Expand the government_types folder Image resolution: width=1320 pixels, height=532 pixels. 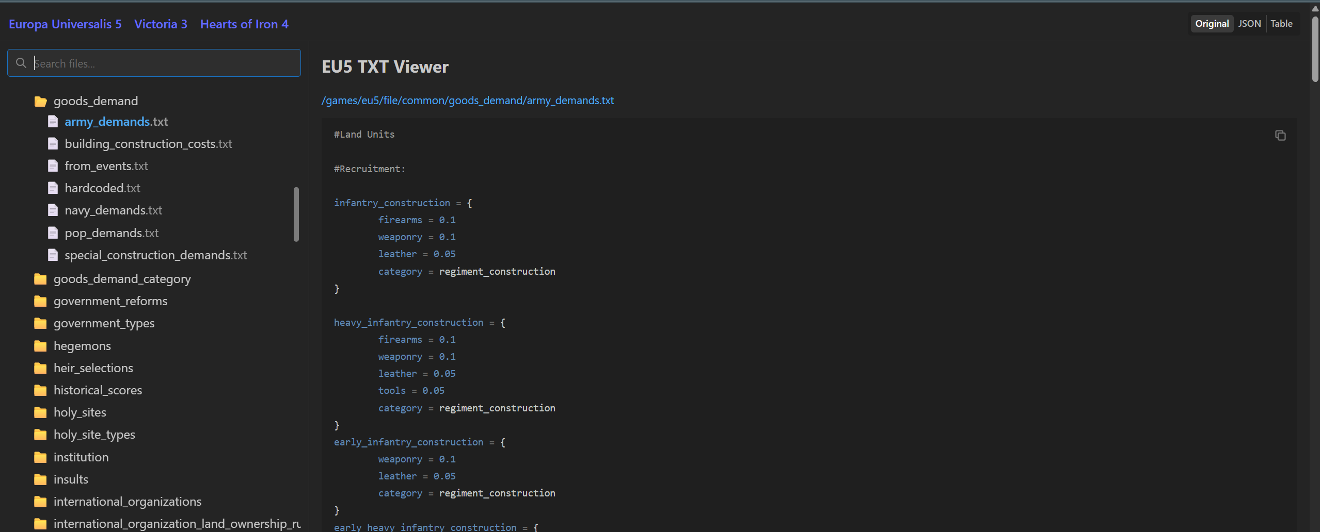pyautogui.click(x=104, y=323)
